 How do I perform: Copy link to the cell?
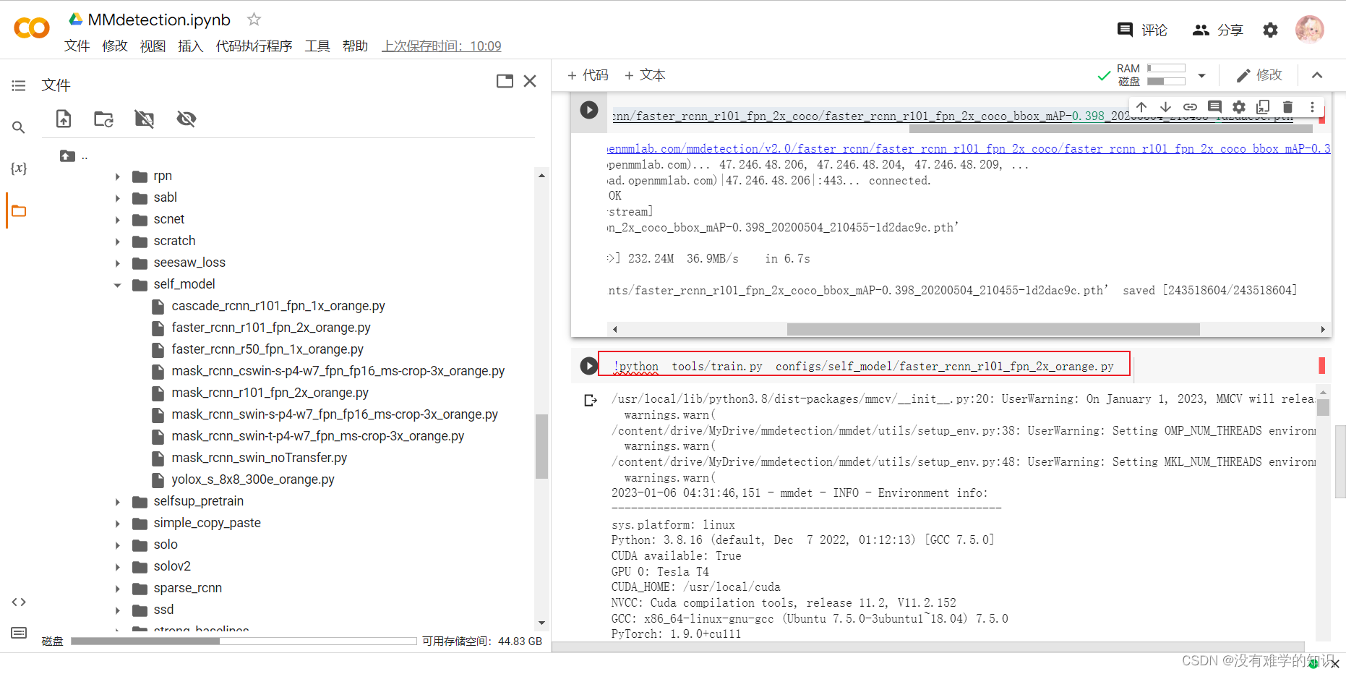(1190, 107)
